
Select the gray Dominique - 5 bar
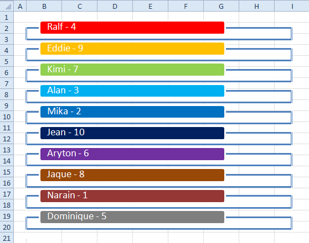[132, 217]
